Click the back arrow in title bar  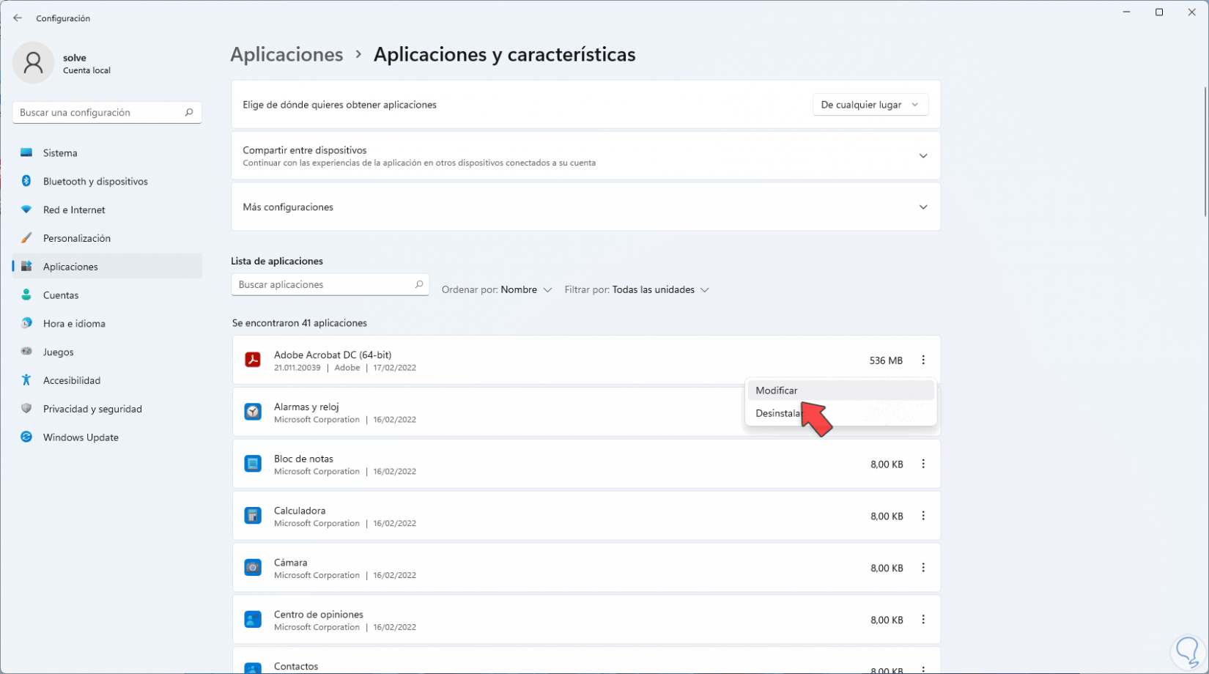(x=18, y=18)
